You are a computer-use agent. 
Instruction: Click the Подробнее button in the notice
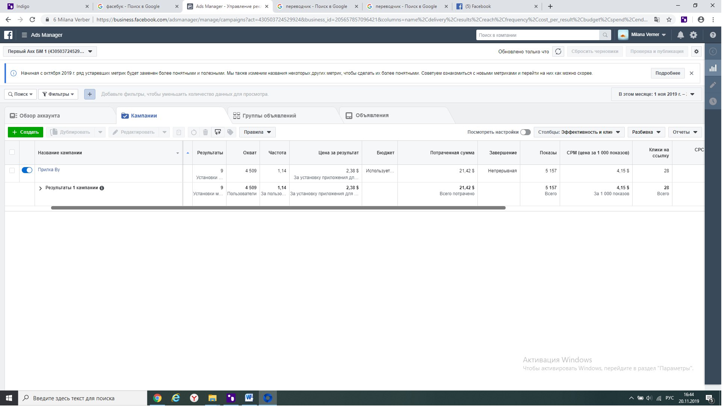668,73
